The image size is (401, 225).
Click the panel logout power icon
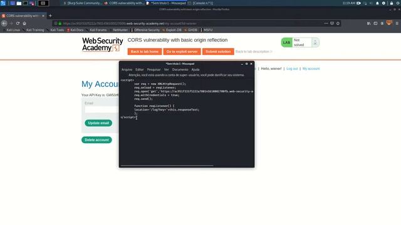point(398,3)
